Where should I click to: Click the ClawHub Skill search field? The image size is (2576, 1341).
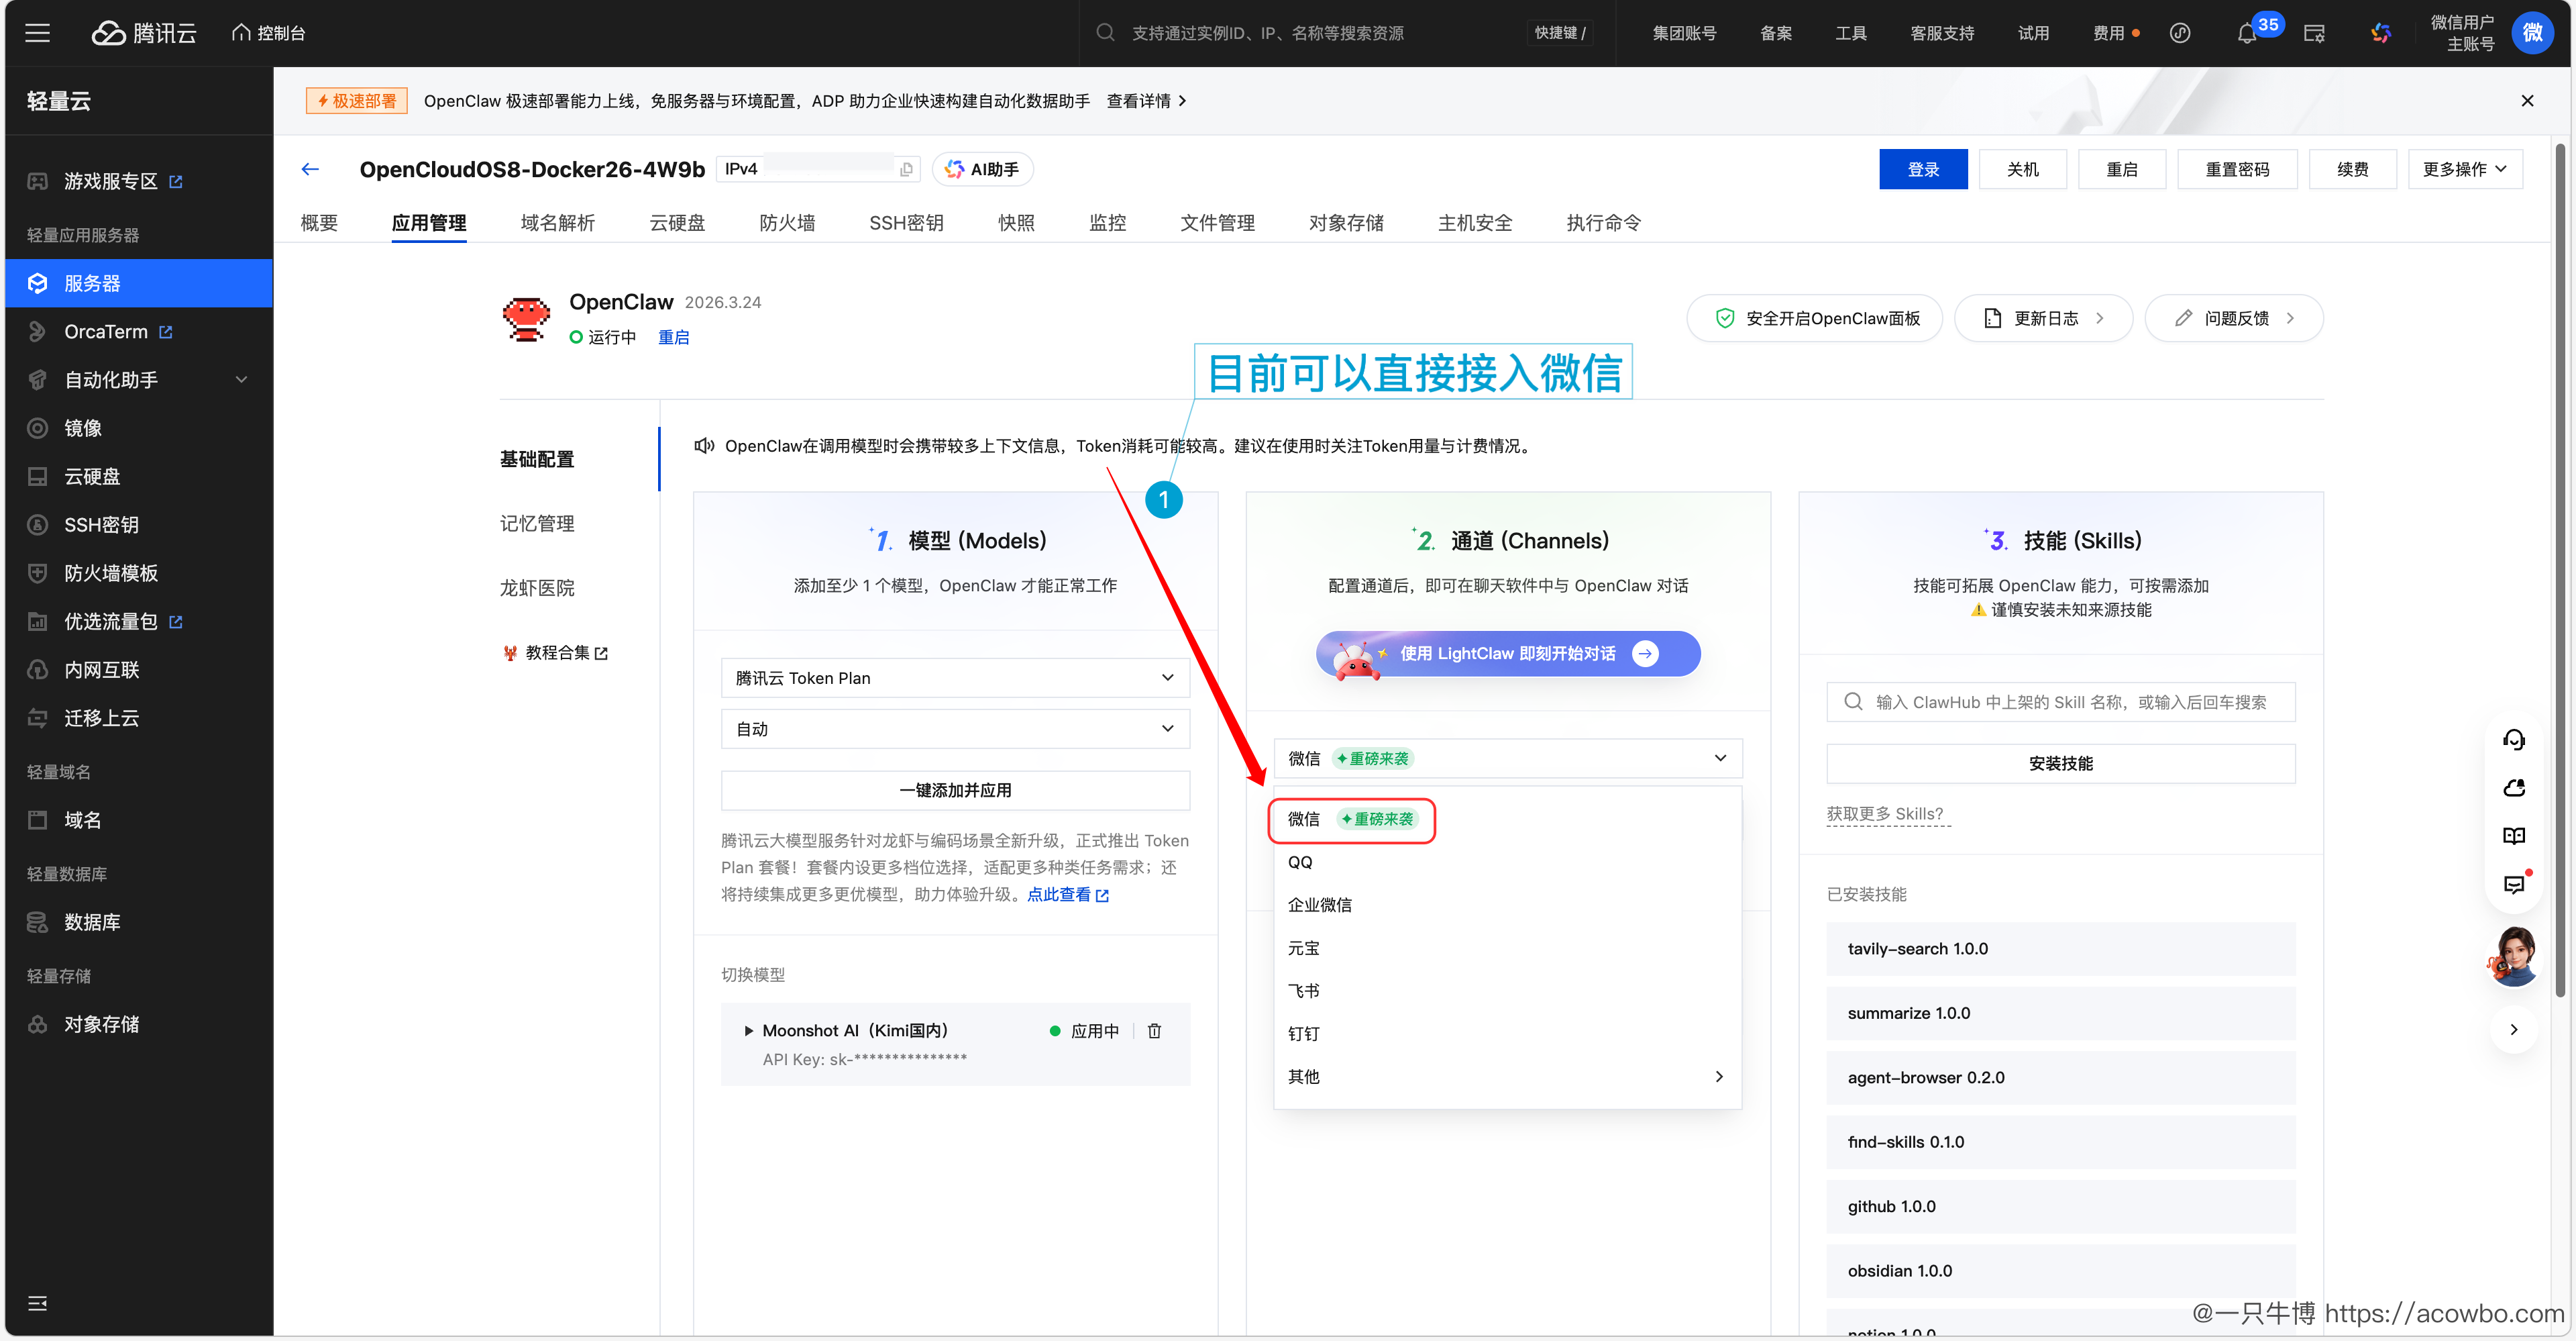2060,701
